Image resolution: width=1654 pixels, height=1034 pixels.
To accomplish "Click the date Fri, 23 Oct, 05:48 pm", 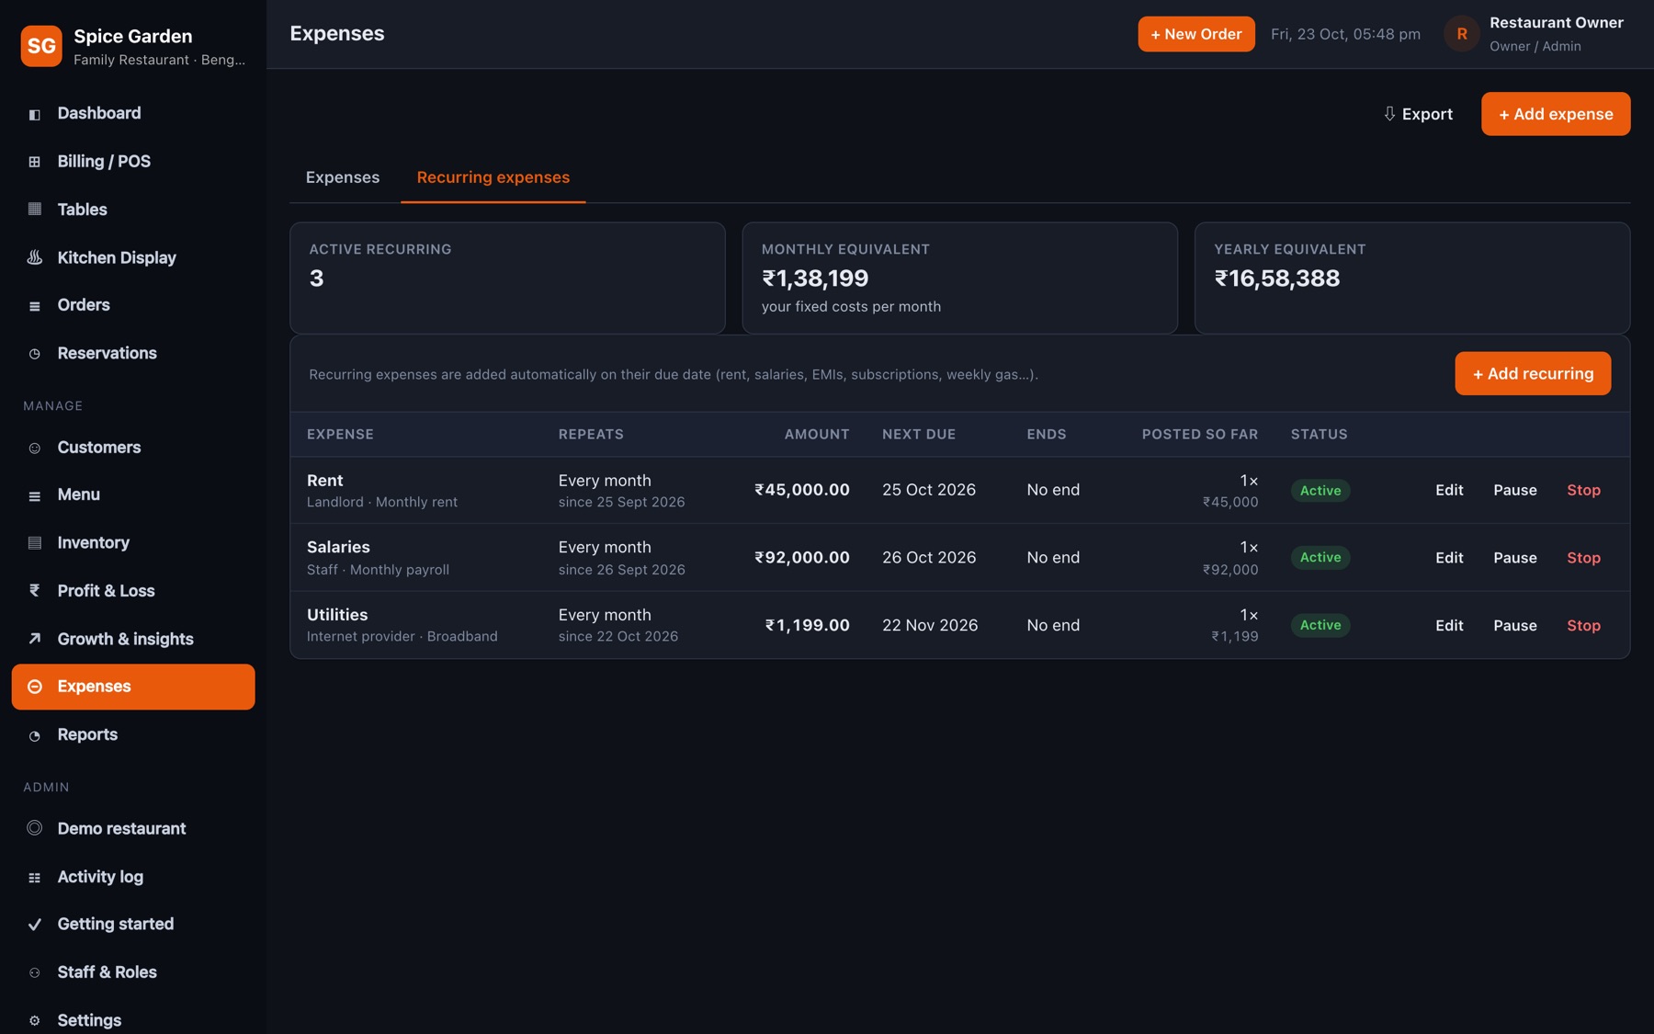I will [x=1345, y=34].
